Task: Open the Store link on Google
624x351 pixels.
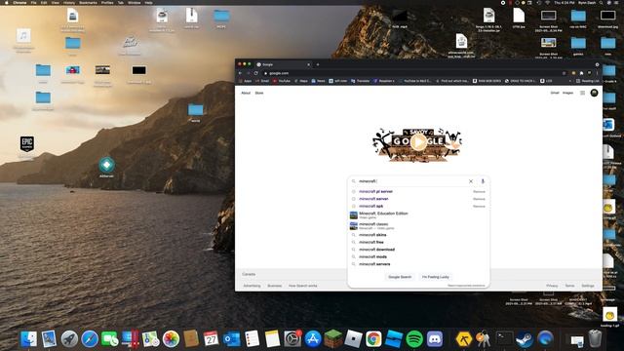Action: (259, 93)
